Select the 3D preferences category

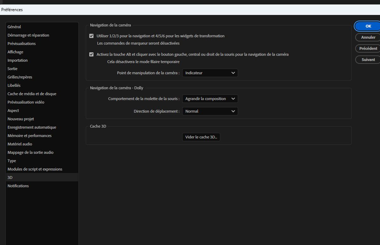[x=42, y=178]
